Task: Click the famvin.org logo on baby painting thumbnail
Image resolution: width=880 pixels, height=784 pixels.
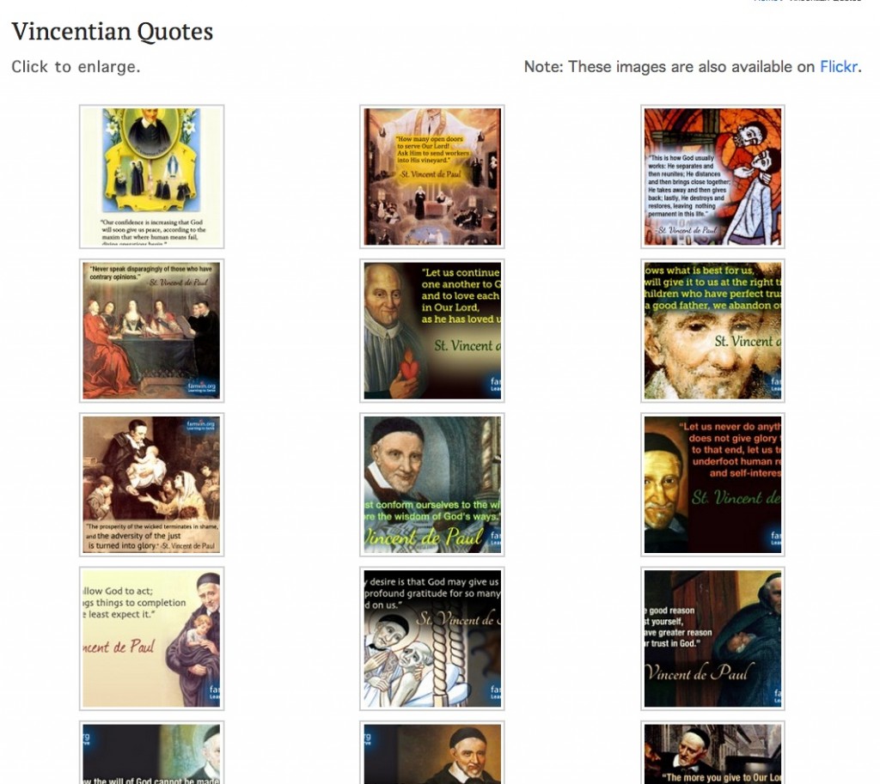Action: 201,426
